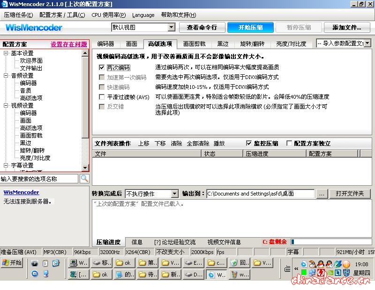The image size is (375, 290).
Task: Click the "..." browse icon next to the output path
Action: [x=322, y=193]
